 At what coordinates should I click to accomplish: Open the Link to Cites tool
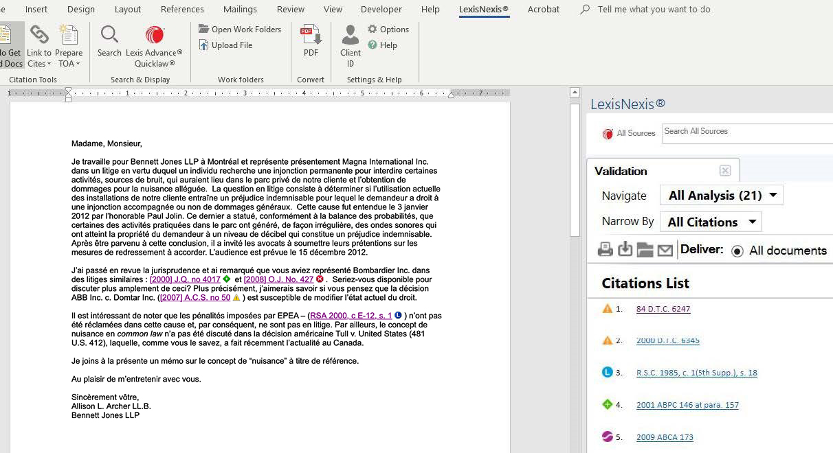click(39, 45)
